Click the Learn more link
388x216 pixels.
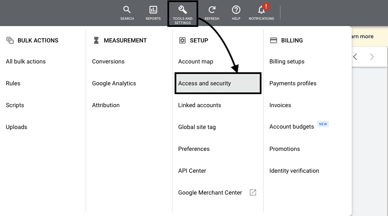coord(362,37)
